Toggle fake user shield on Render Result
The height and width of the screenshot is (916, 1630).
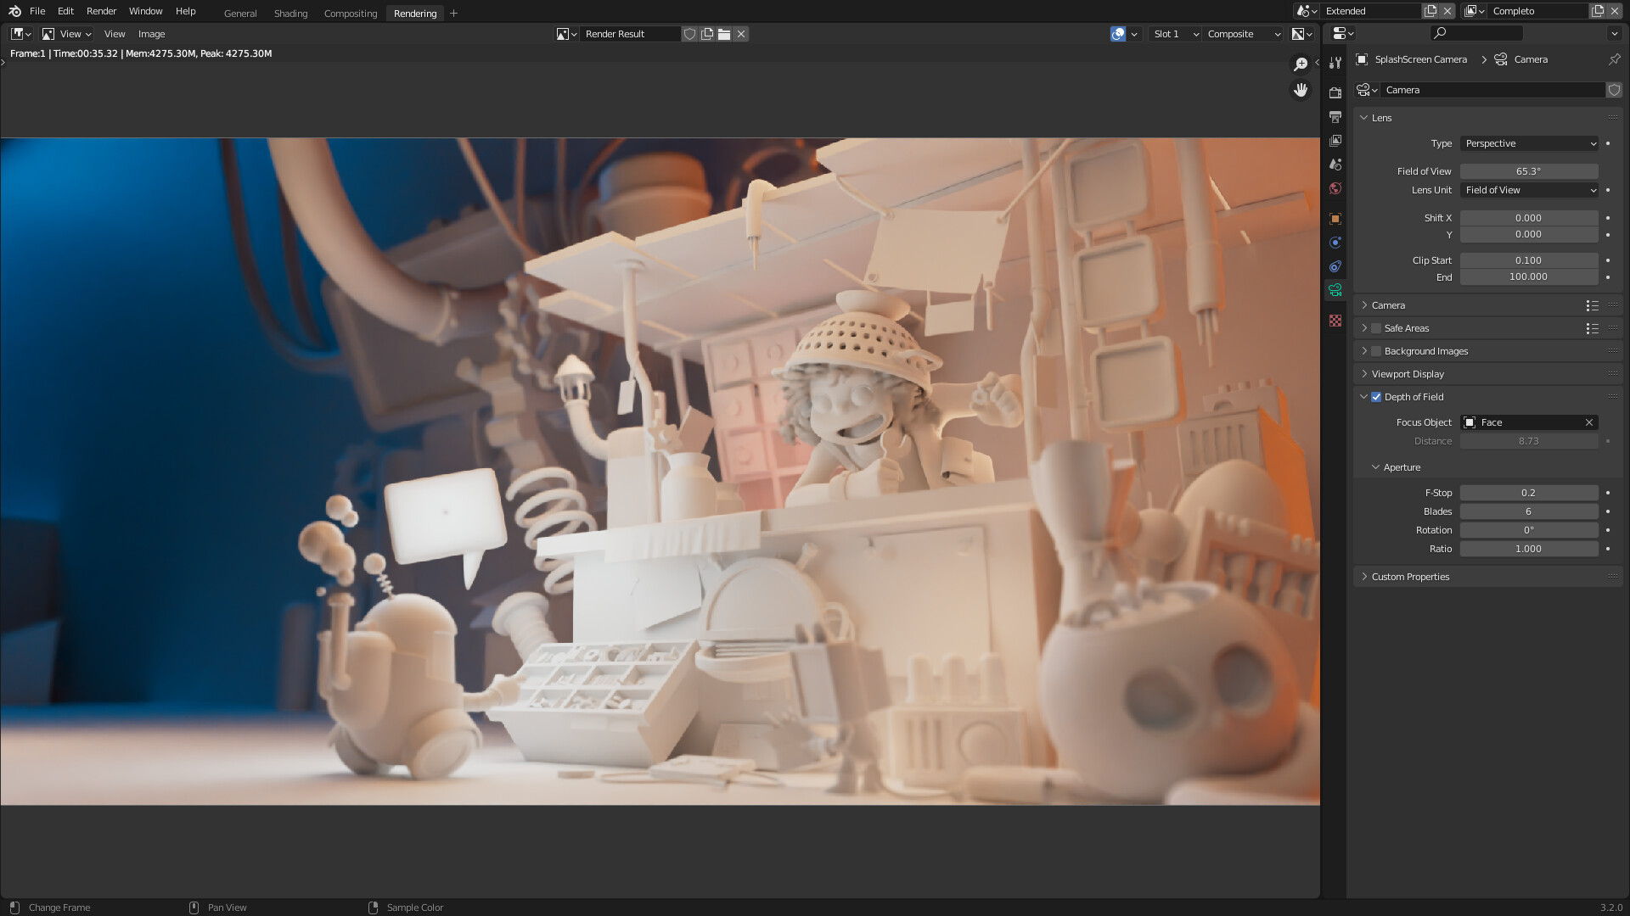pos(690,34)
